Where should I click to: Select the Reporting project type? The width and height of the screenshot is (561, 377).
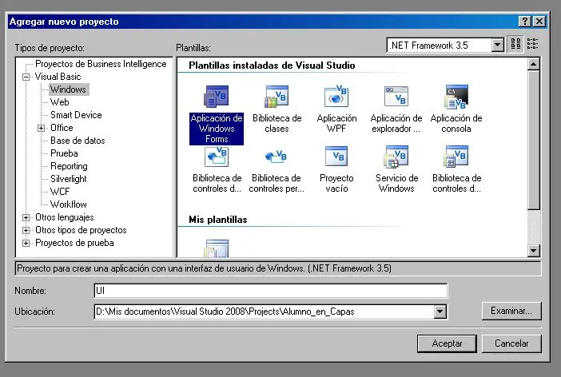pos(69,166)
